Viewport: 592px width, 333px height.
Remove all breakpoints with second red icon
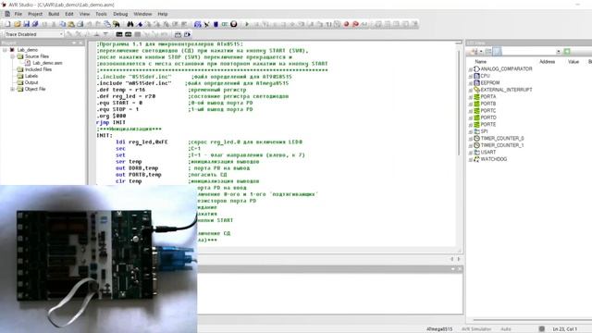pyautogui.click(x=355, y=24)
